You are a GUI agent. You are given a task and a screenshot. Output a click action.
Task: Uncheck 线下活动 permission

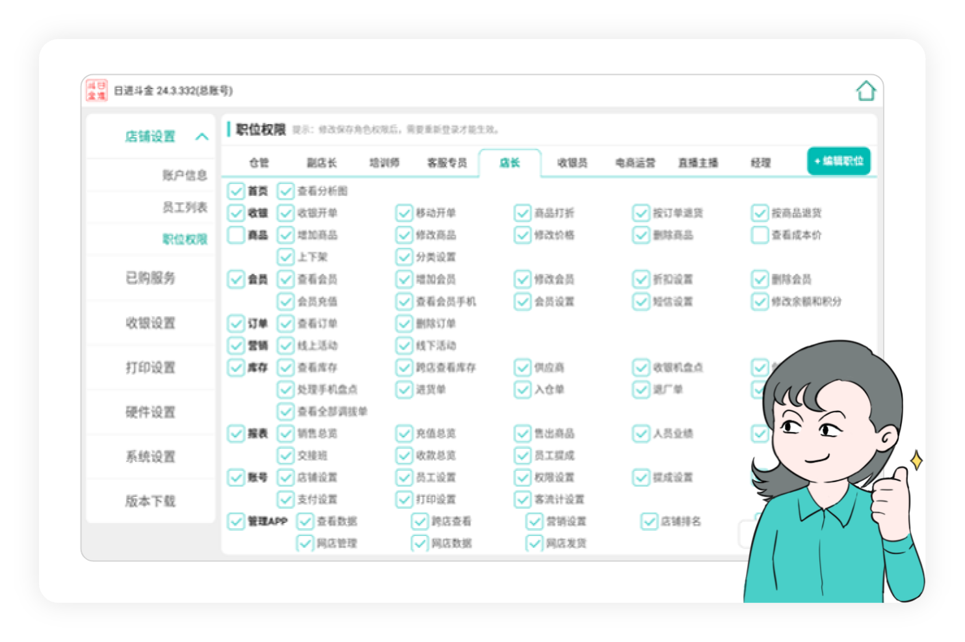point(404,346)
